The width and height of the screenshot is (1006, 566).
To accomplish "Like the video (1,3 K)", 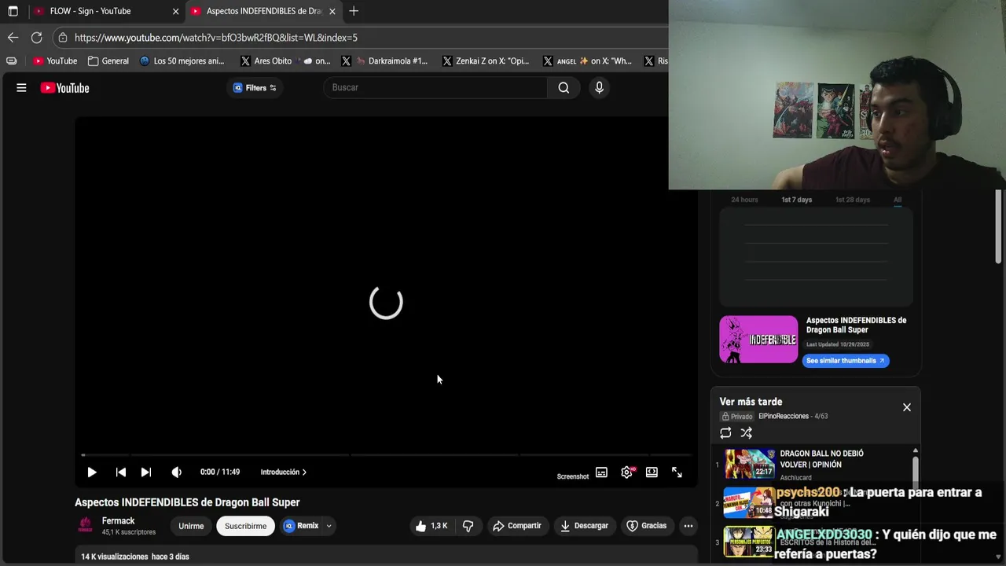I will pyautogui.click(x=431, y=526).
